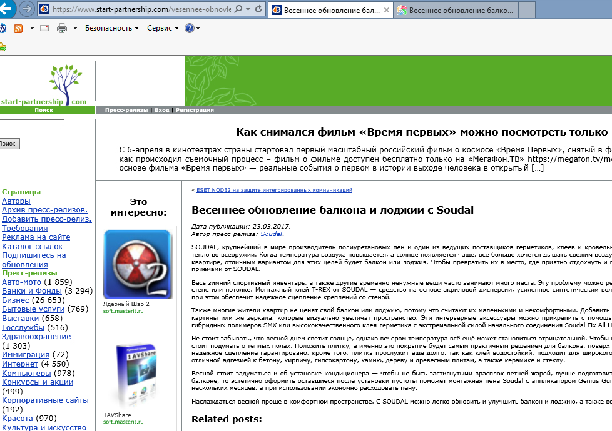This screenshot has height=431, width=612.
Task: Click the soft.masterit.ru under Ядерный Шар
Action: tap(123, 311)
